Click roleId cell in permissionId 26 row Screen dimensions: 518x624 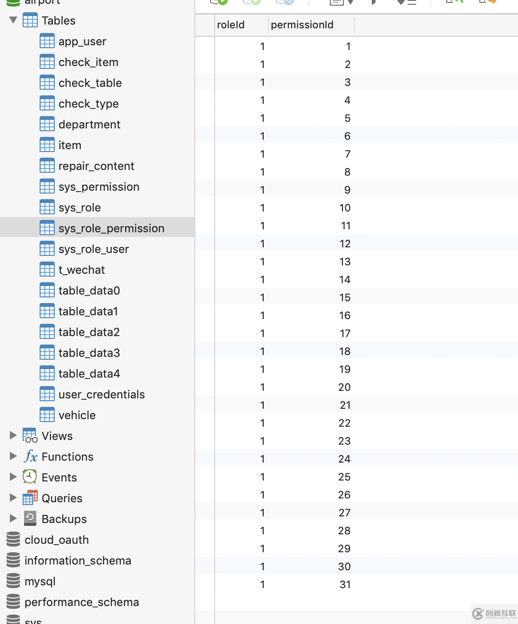pos(242,495)
